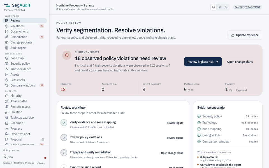Image resolution: width=269 pixels, height=168 pixels.
Task: Click the Observed 18 stat
Action: [x=77, y=87]
